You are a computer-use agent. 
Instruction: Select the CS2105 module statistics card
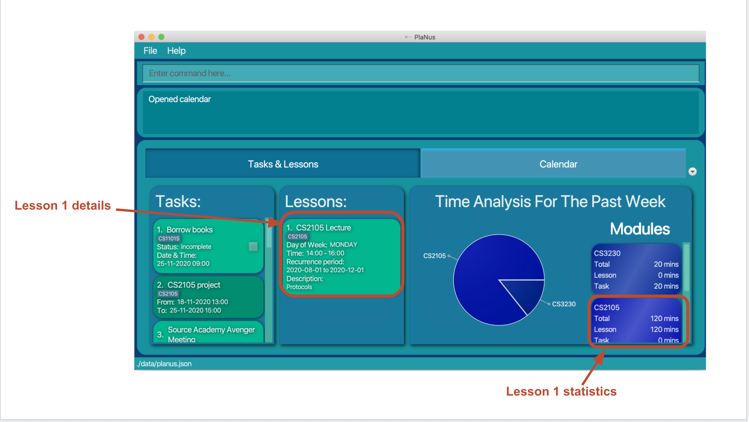tap(636, 320)
